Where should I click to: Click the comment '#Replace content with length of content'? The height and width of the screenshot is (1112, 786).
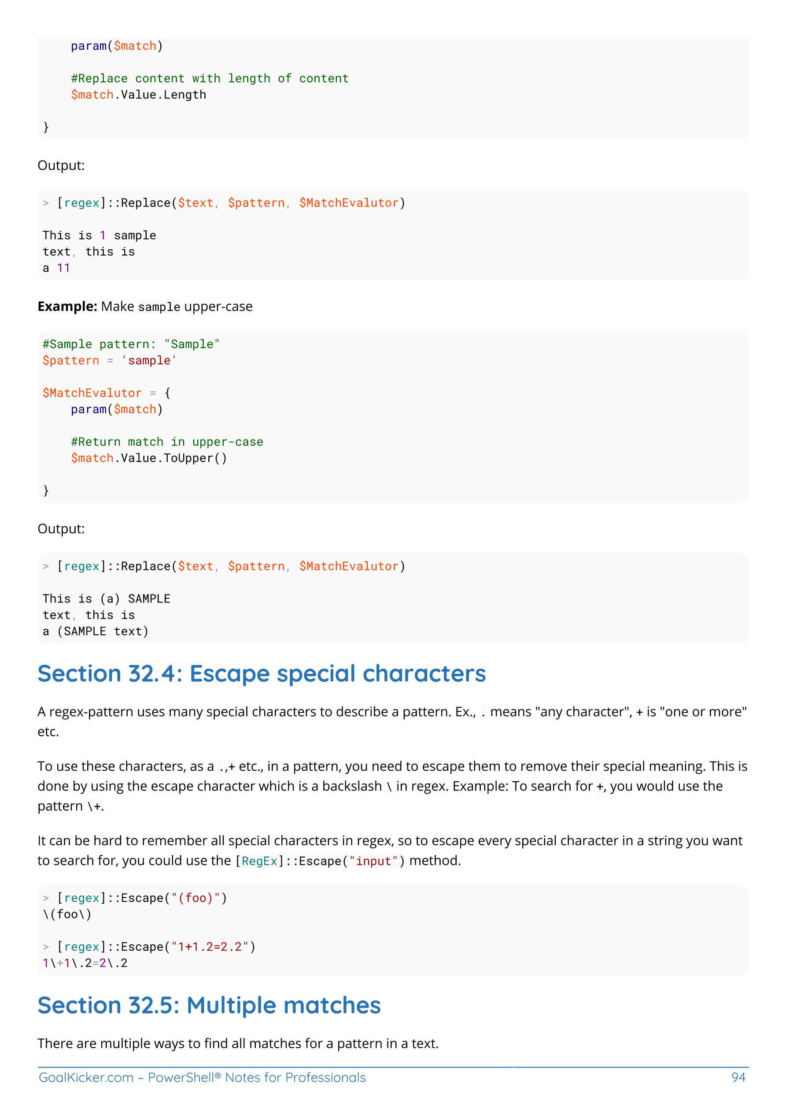tap(210, 78)
